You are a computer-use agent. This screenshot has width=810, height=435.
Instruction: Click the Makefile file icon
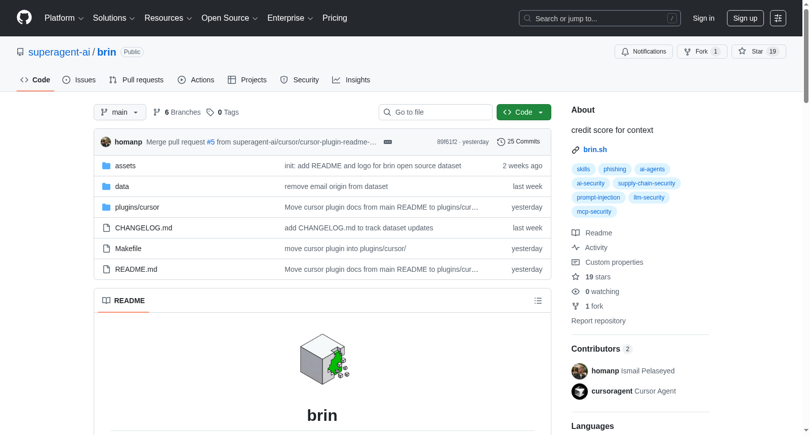pyautogui.click(x=106, y=249)
